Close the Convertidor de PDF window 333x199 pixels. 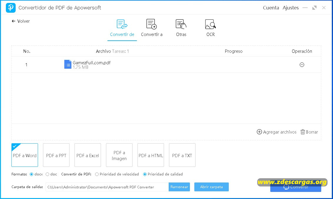click(324, 8)
